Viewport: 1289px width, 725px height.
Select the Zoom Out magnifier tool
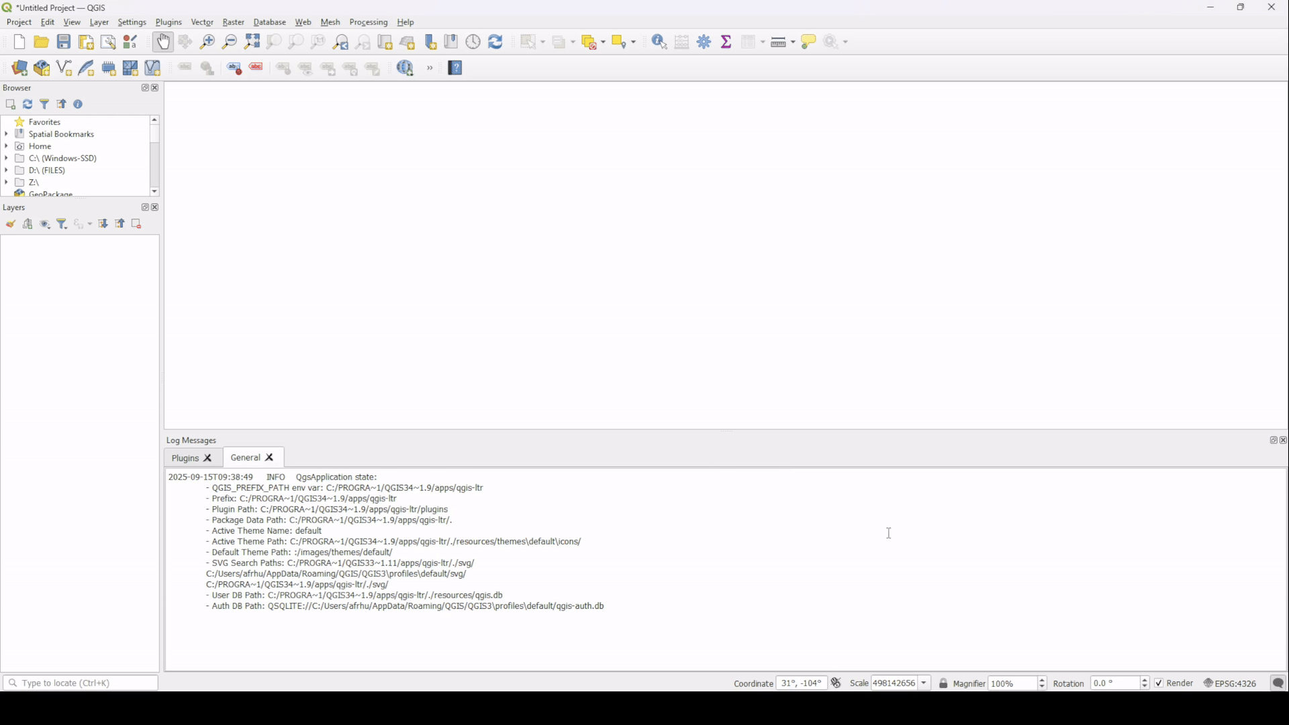click(230, 42)
